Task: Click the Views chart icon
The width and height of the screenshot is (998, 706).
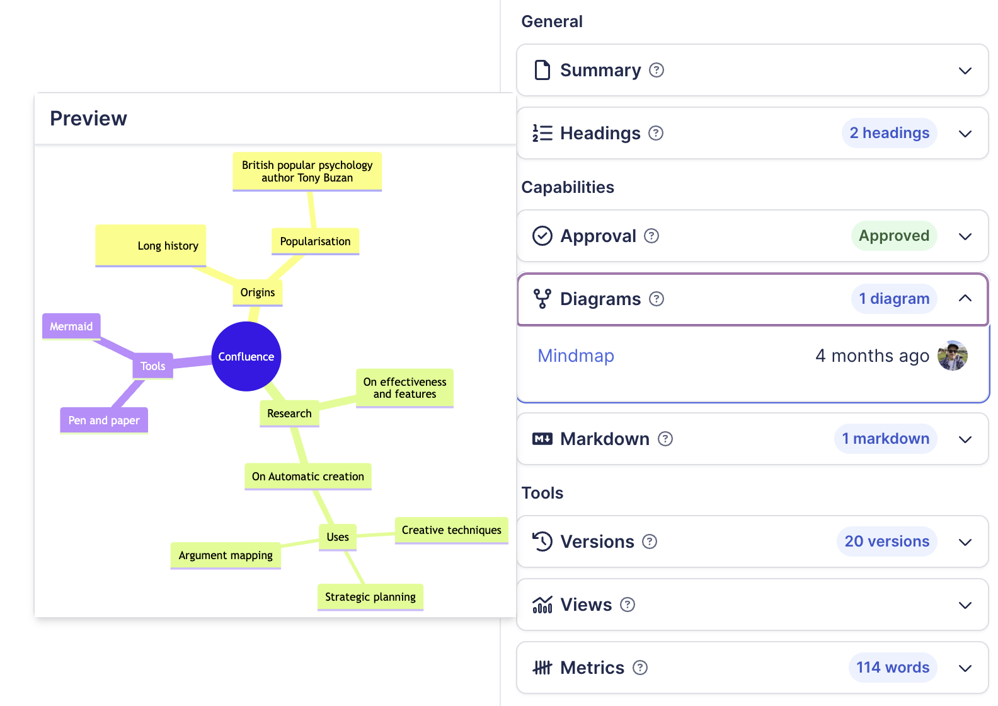Action: point(542,605)
